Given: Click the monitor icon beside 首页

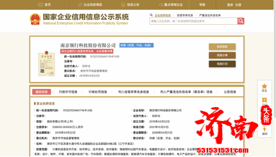Looking at the screenshot, I should pyautogui.click(x=40, y=5).
